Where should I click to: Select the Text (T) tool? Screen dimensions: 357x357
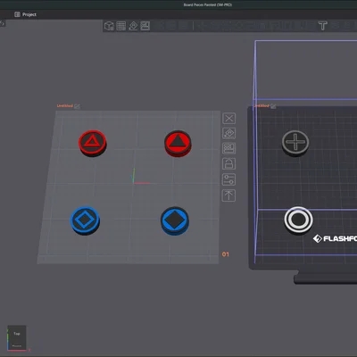(x=323, y=26)
